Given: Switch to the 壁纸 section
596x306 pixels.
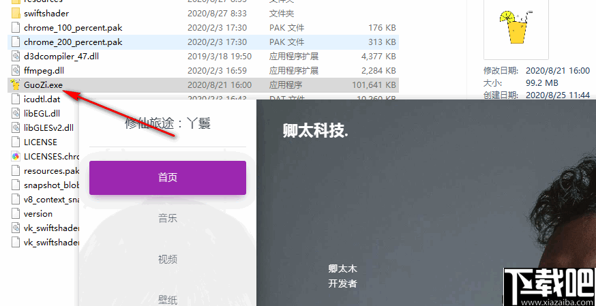Looking at the screenshot, I should click(x=168, y=300).
